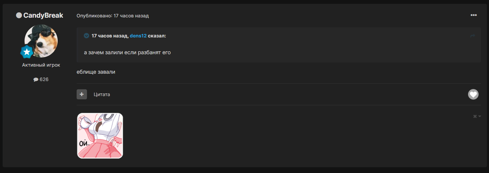Image resolution: width=489 pixels, height=173 pixels.
Task: Open the CandyBreak profile via the username
Action: coord(43,15)
